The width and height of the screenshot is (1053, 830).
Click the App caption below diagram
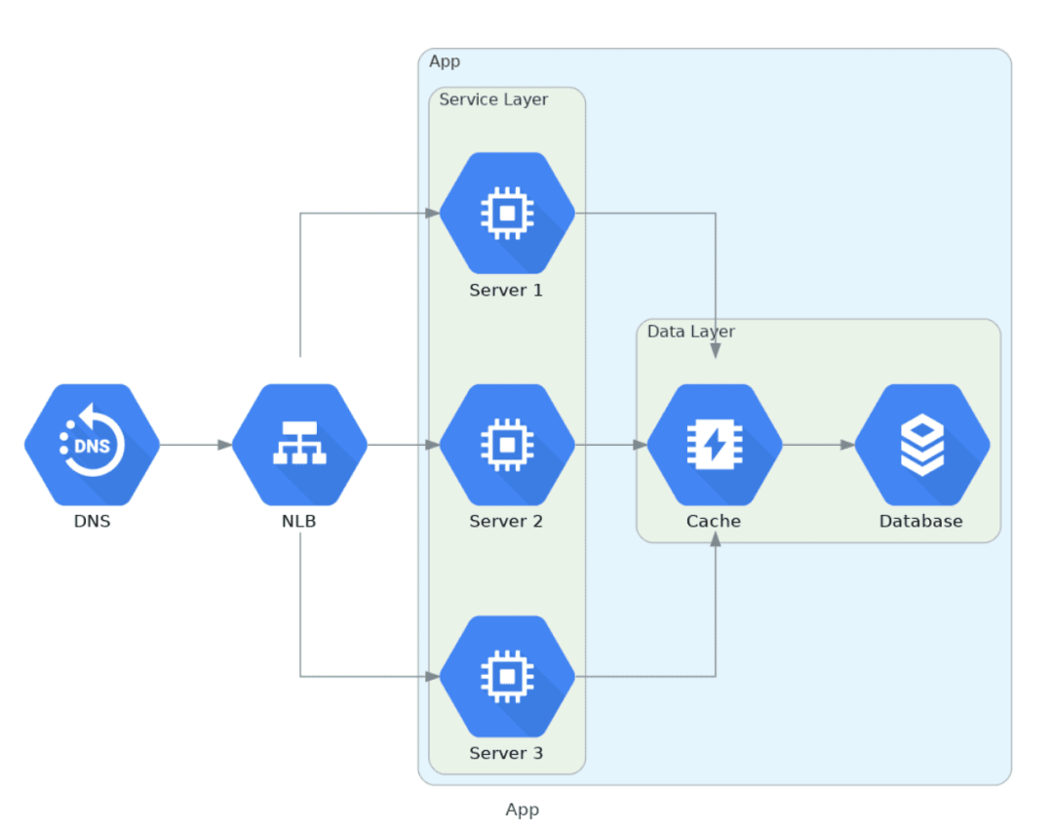pos(522,810)
